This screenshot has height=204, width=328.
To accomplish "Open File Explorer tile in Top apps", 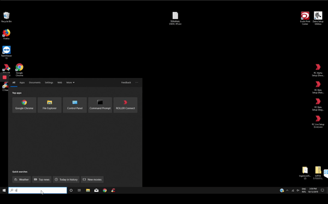I will (50, 105).
